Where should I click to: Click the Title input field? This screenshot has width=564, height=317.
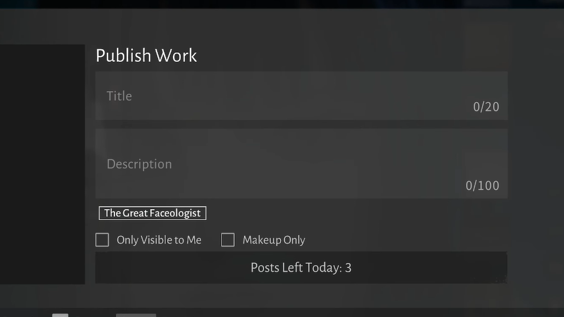click(301, 95)
